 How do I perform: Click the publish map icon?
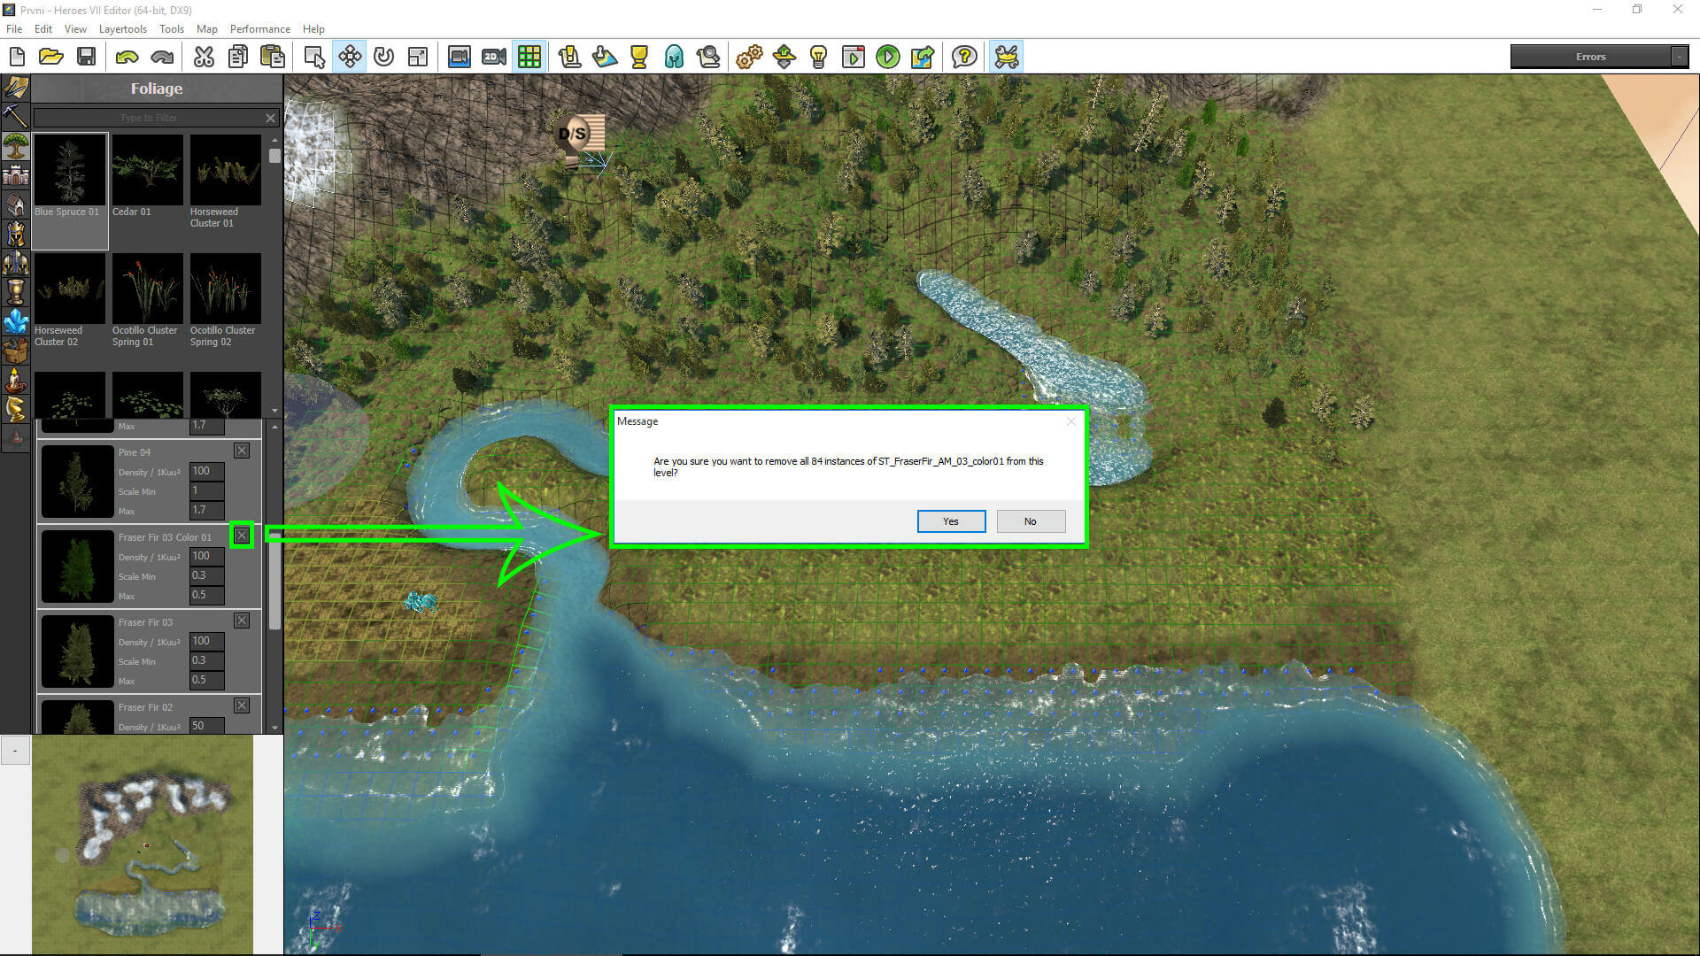click(922, 57)
